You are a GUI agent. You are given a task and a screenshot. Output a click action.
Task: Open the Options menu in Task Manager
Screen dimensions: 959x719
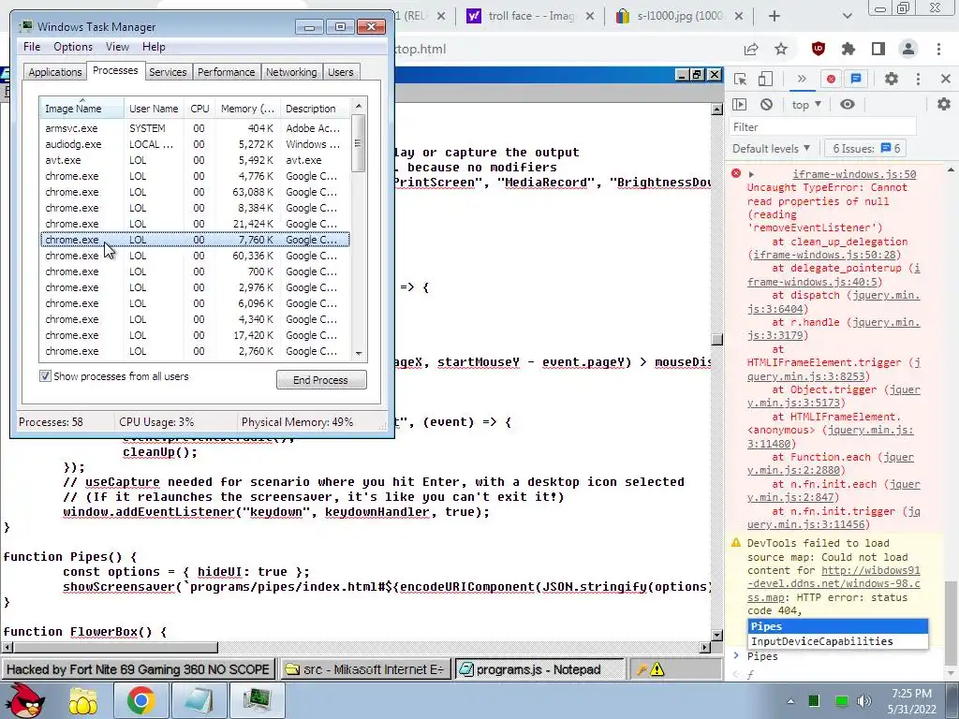[x=73, y=47]
